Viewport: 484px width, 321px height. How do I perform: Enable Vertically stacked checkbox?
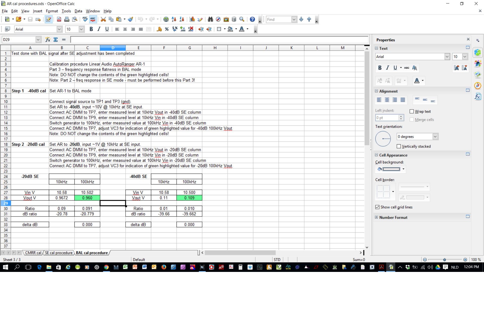click(399, 146)
